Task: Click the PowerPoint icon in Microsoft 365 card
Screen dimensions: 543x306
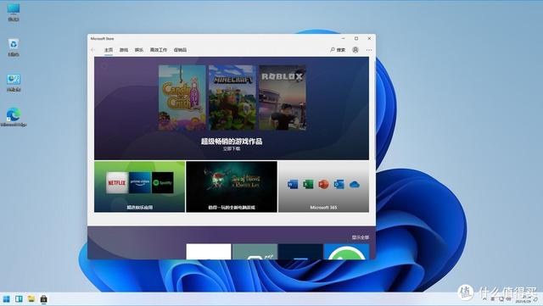Action: pyautogui.click(x=323, y=184)
